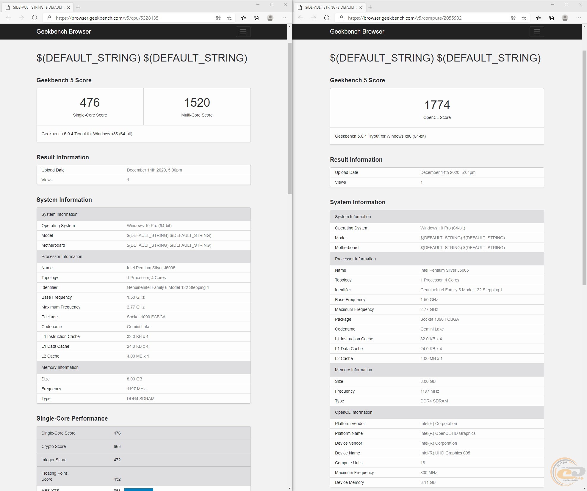This screenshot has height=491, width=587.
Task: Open the favorites list in the right browser toolbar
Action: pos(538,18)
